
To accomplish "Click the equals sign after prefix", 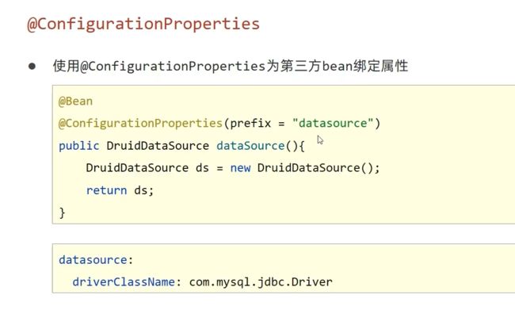I will pyautogui.click(x=281, y=124).
